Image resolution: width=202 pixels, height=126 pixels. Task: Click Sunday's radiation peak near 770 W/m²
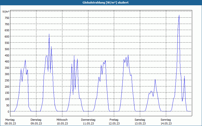tap(179, 15)
